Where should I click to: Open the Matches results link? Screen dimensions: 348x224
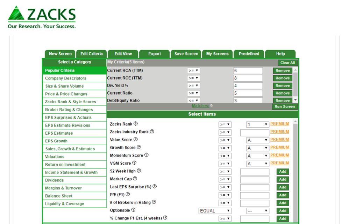coord(201,106)
